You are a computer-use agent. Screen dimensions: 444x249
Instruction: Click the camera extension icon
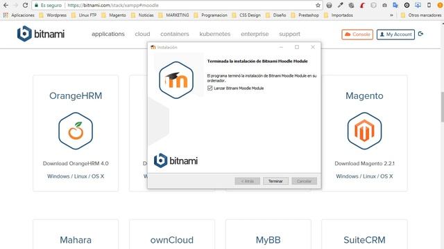(384, 6)
